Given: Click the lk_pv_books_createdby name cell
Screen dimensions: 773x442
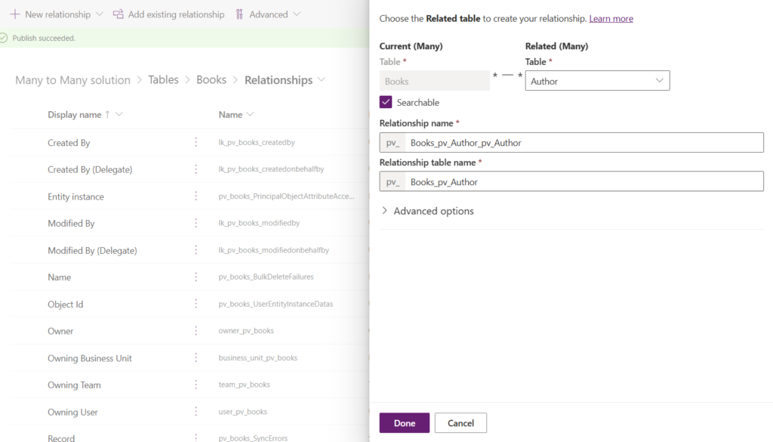Looking at the screenshot, I should click(257, 142).
